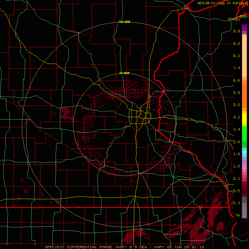
Task: Click the 0.2 scale value
Action: (237, 179)
